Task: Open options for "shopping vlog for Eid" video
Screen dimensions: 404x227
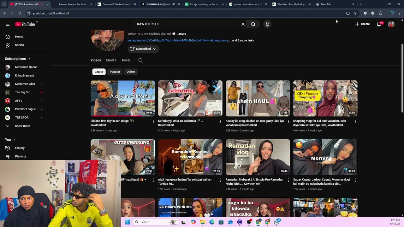Action: 356,121
